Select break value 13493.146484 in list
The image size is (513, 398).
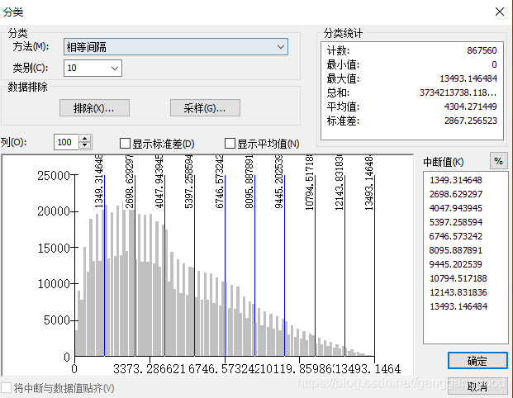[x=458, y=307]
